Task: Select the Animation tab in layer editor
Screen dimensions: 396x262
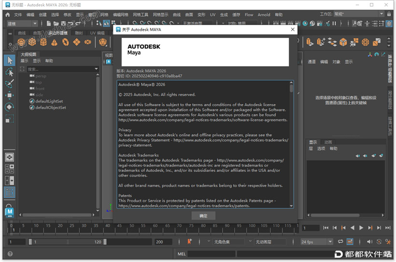Action: [328, 142]
